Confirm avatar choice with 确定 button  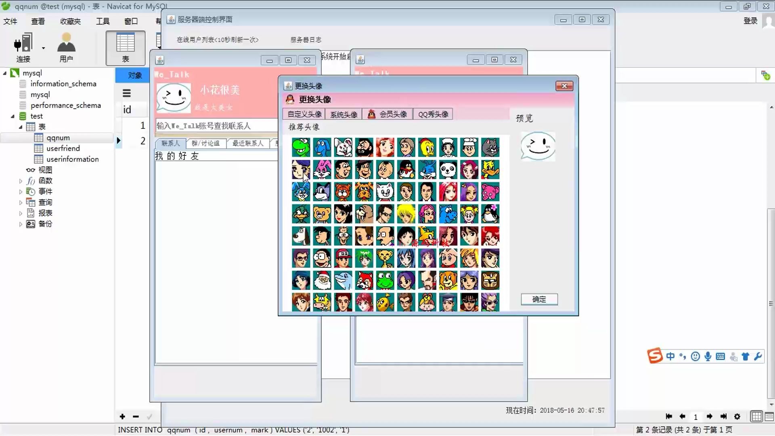click(x=539, y=299)
